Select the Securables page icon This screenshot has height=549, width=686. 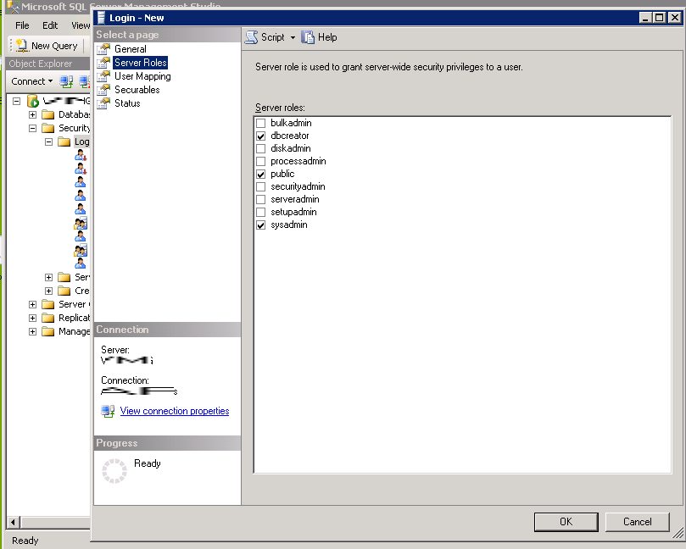click(104, 90)
